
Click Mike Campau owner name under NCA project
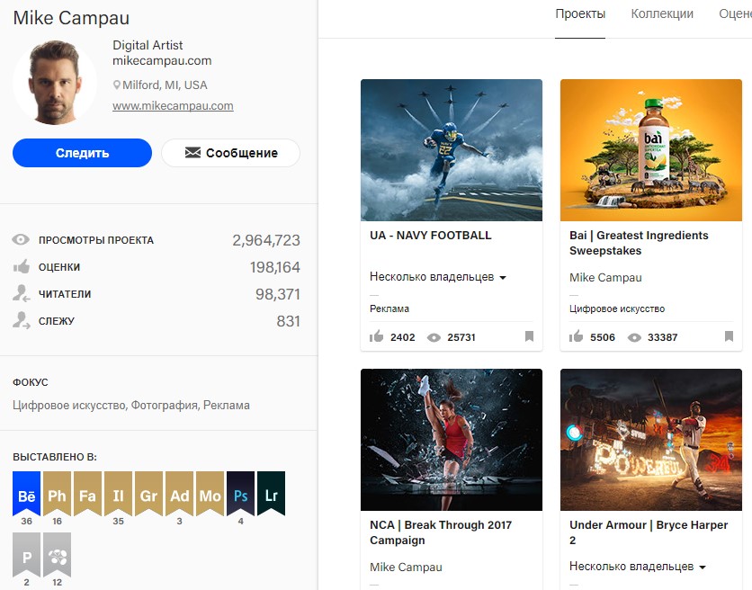coord(406,568)
